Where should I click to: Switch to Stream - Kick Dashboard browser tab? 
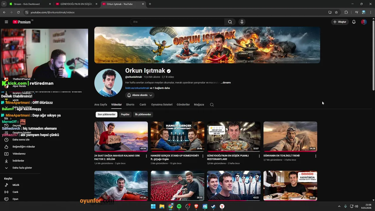coord(29,4)
